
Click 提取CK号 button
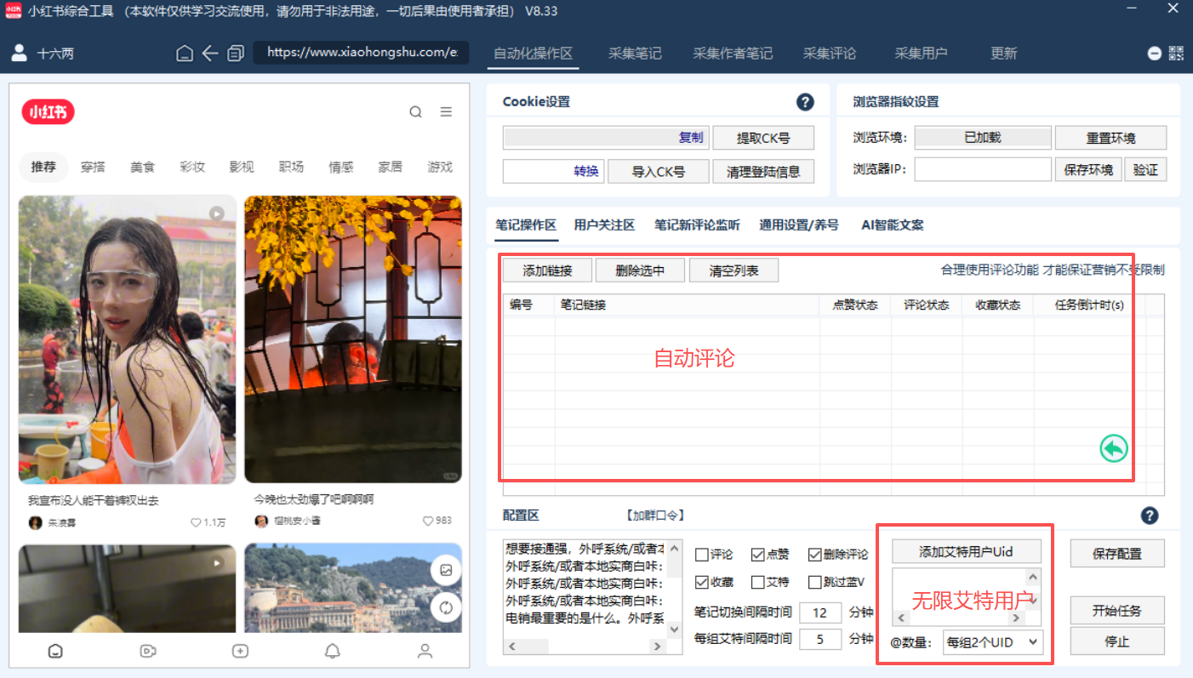point(763,138)
